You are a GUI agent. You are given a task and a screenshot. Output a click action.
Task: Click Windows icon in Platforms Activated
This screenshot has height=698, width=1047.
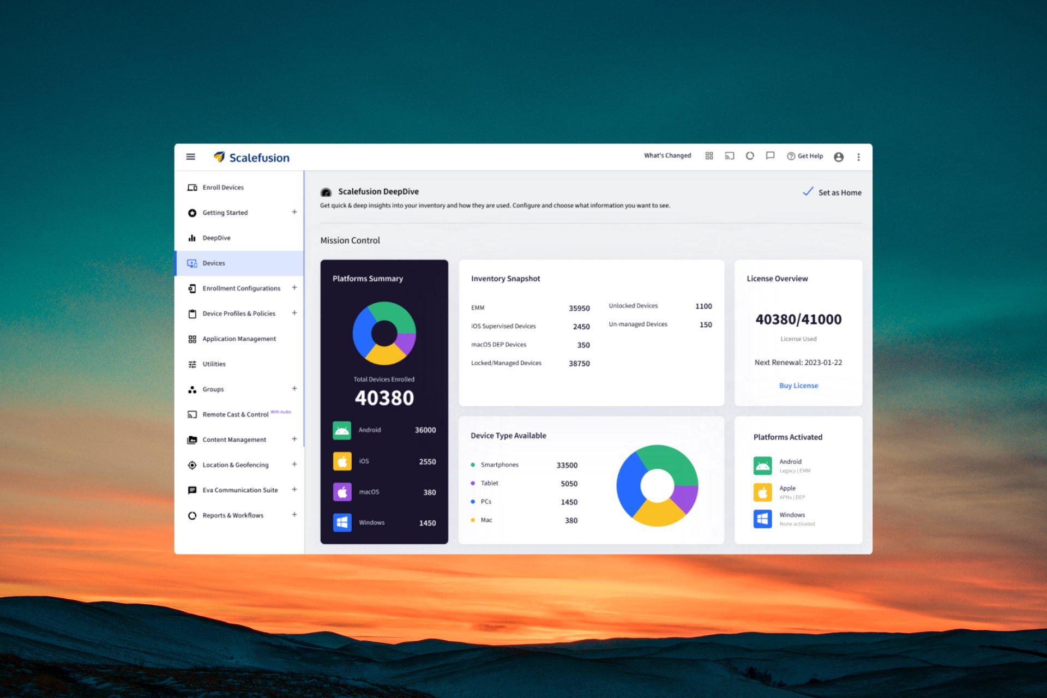pyautogui.click(x=762, y=519)
